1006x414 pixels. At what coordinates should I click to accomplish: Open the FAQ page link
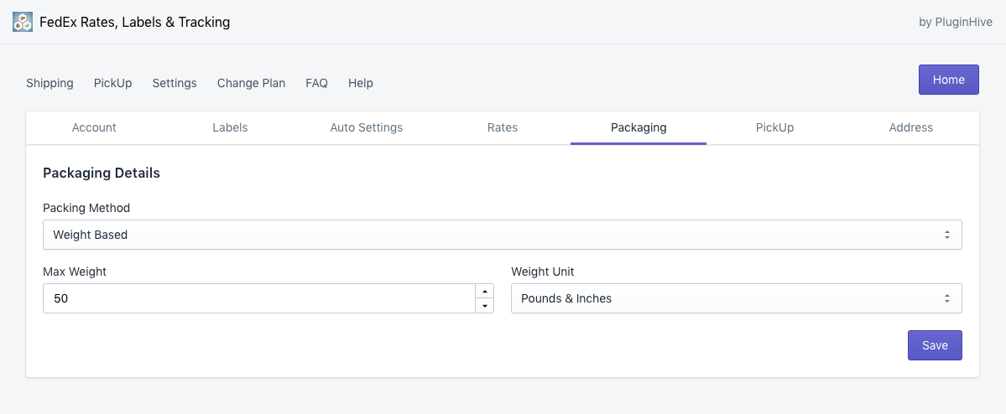[x=316, y=83]
